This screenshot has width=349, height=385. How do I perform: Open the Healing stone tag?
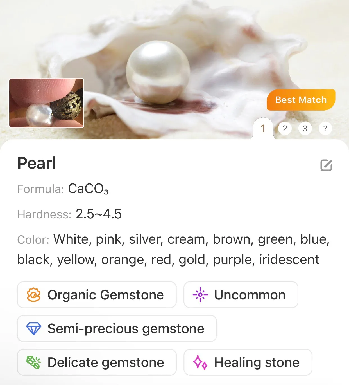pyautogui.click(x=248, y=362)
